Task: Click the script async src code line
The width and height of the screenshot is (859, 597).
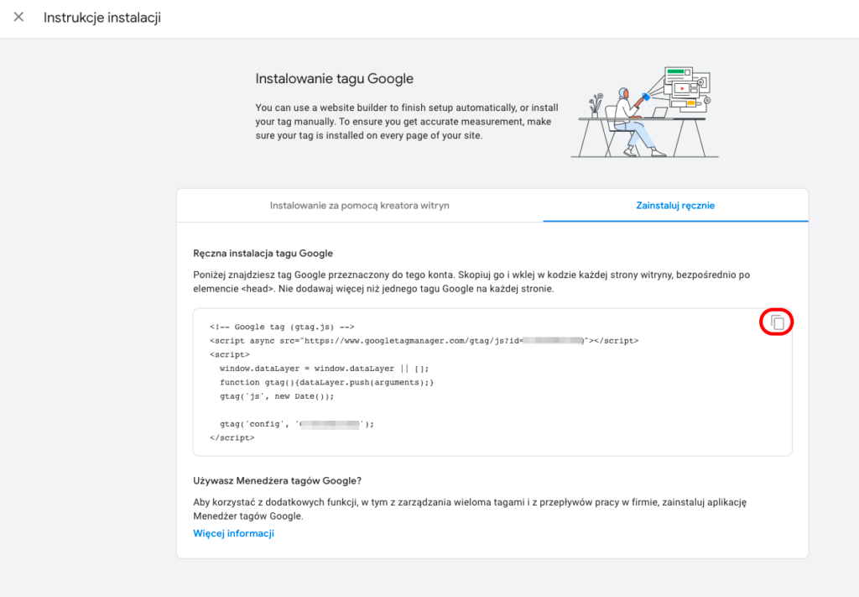Action: point(424,341)
